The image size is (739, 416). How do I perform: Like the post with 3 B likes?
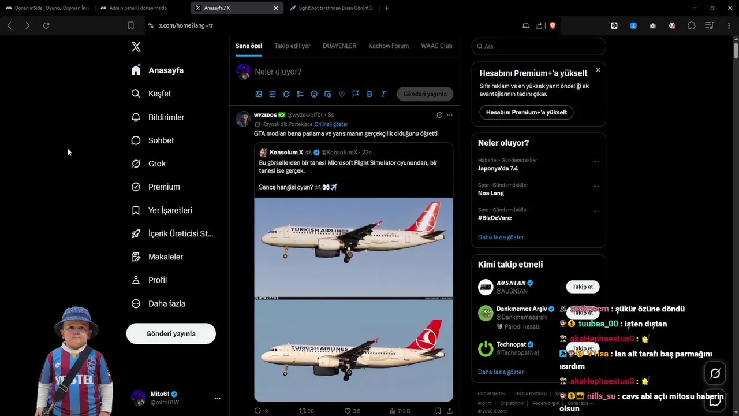352,411
